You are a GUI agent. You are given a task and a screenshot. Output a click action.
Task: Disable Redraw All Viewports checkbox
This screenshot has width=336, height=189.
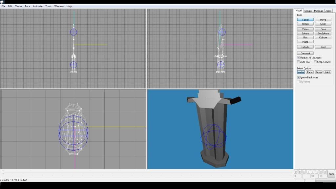point(298,58)
